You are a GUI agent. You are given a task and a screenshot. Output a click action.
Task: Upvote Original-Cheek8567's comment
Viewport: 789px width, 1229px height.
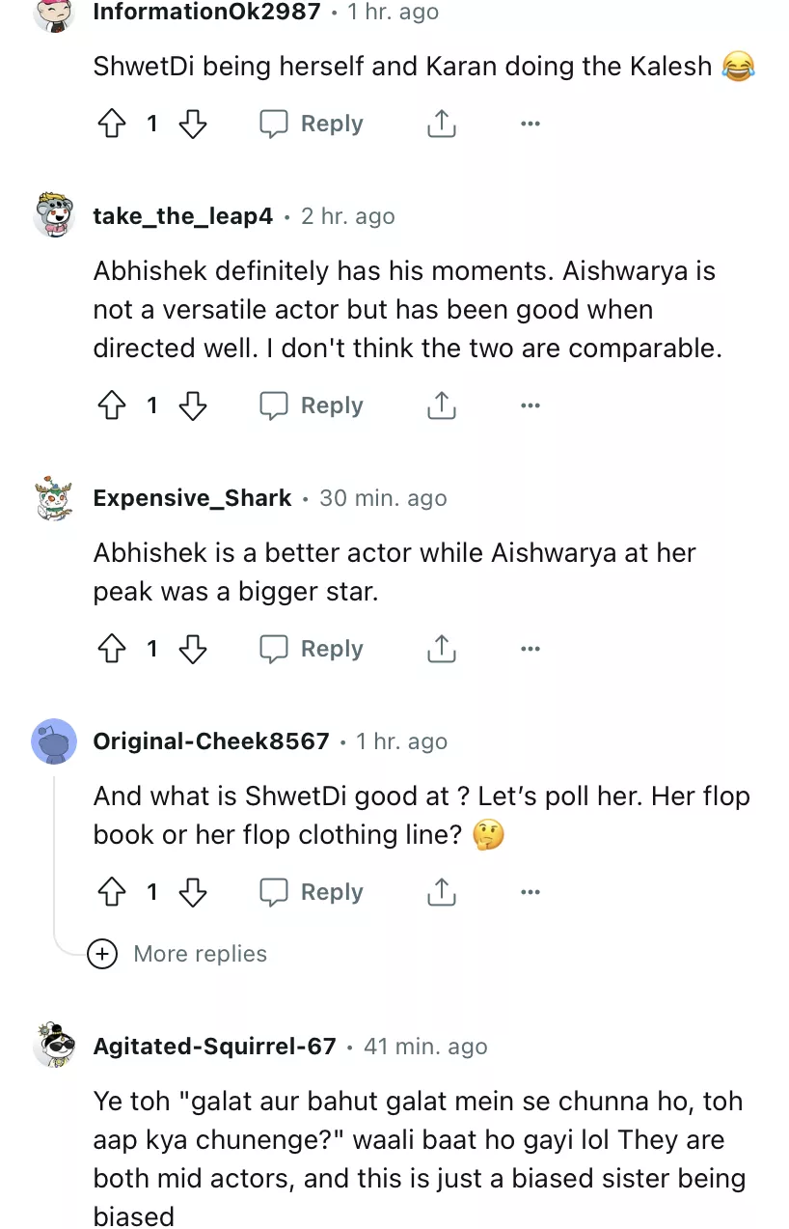(112, 892)
